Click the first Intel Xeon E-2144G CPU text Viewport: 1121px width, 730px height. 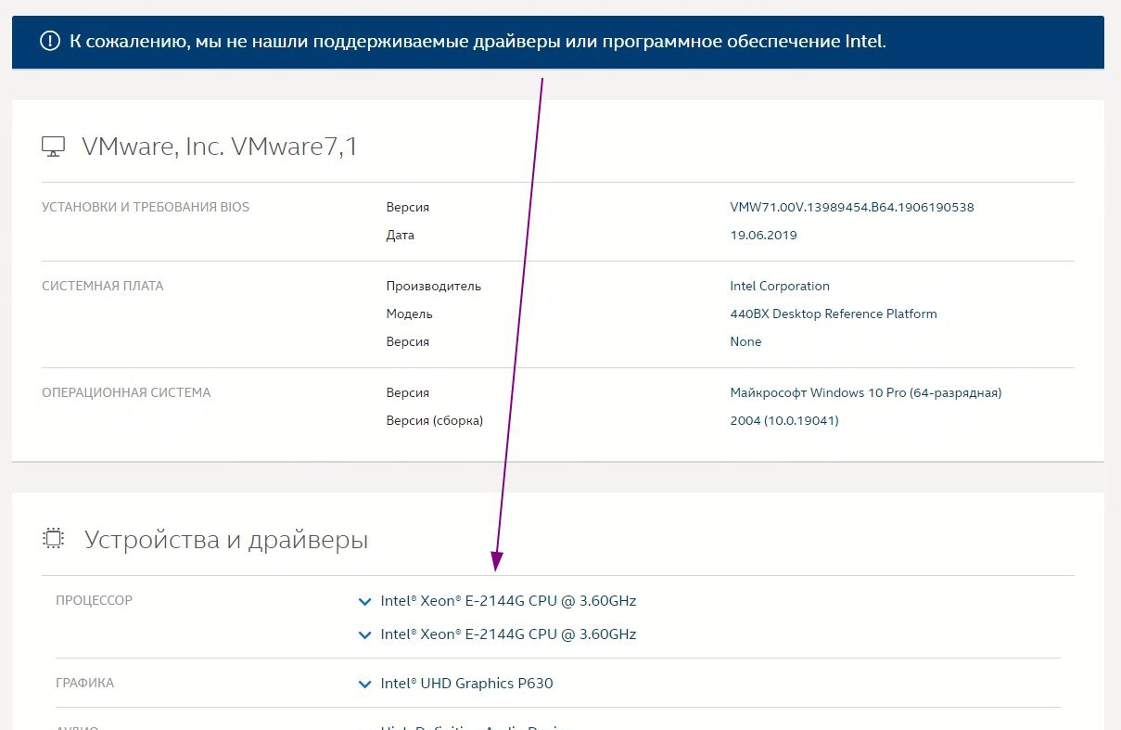[508, 601]
